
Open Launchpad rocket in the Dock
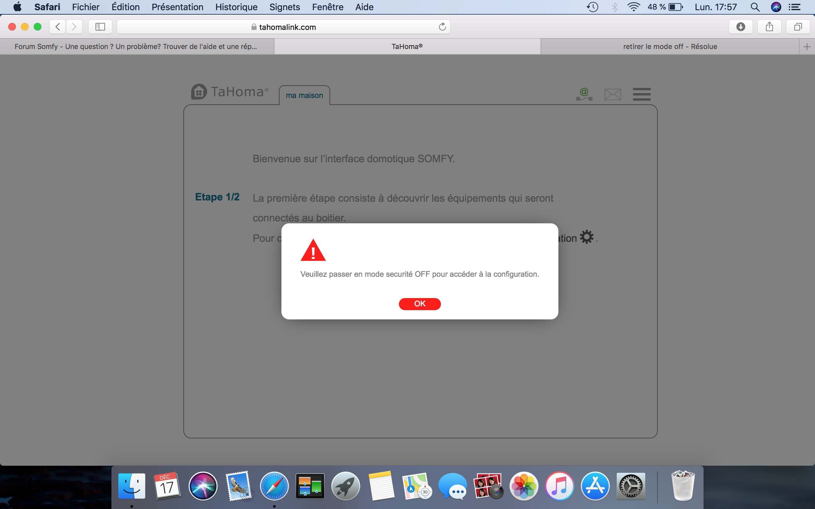pos(345,486)
